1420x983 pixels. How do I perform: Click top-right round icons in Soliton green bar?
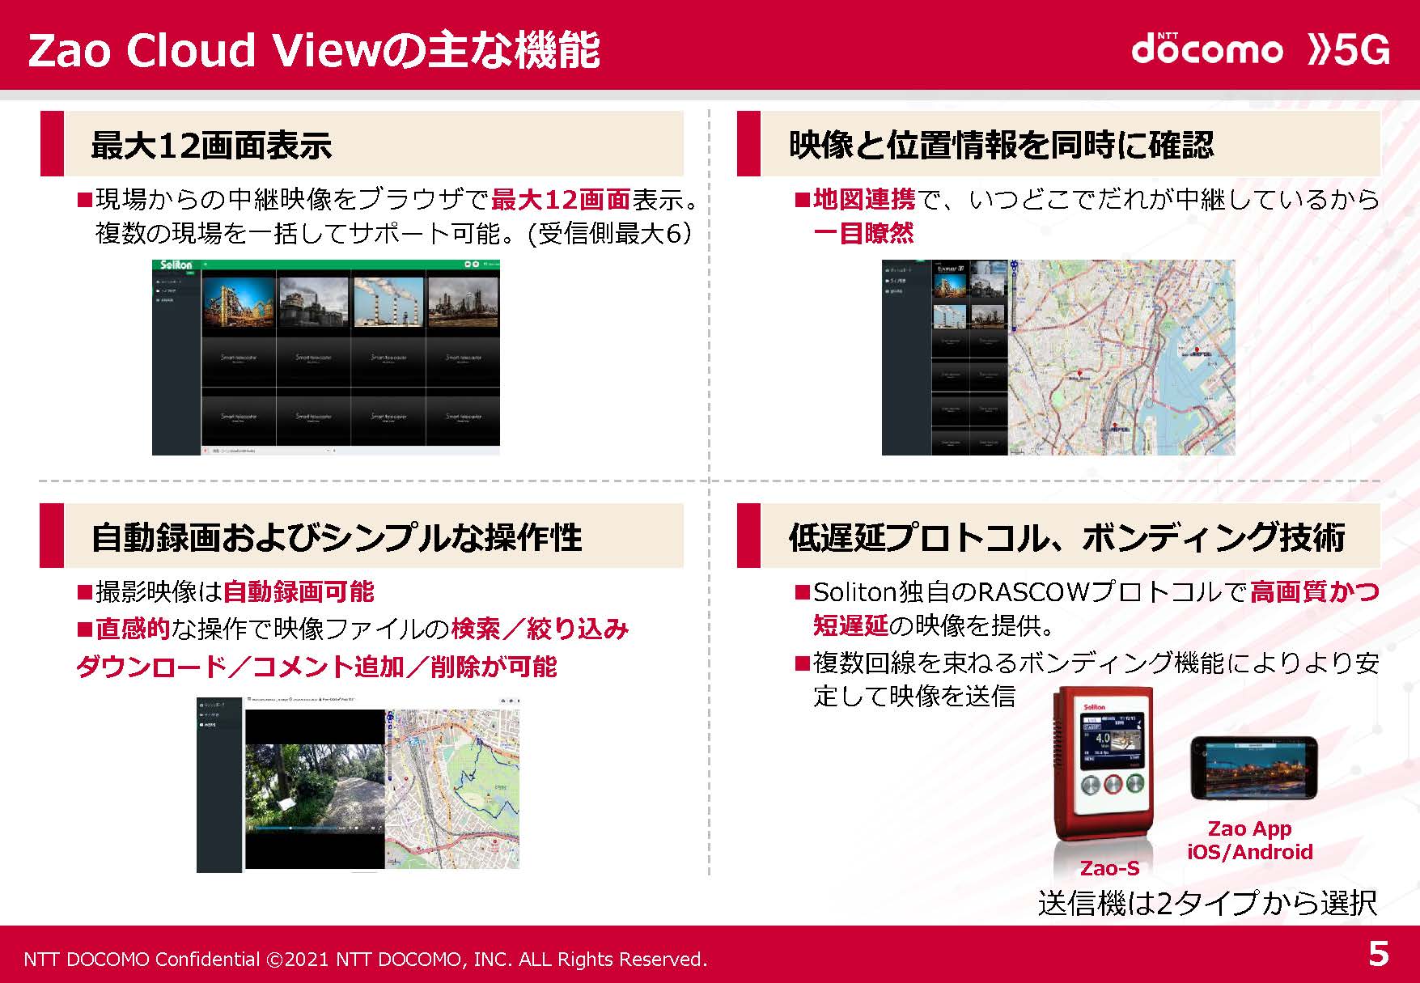472,265
